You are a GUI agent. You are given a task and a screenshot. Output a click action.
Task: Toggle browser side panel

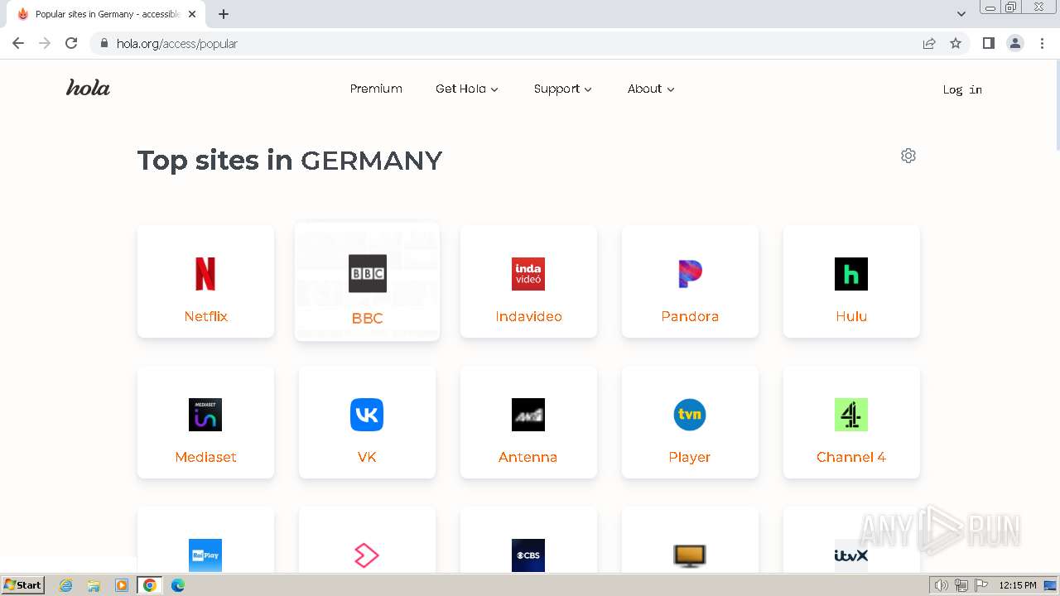tap(988, 43)
